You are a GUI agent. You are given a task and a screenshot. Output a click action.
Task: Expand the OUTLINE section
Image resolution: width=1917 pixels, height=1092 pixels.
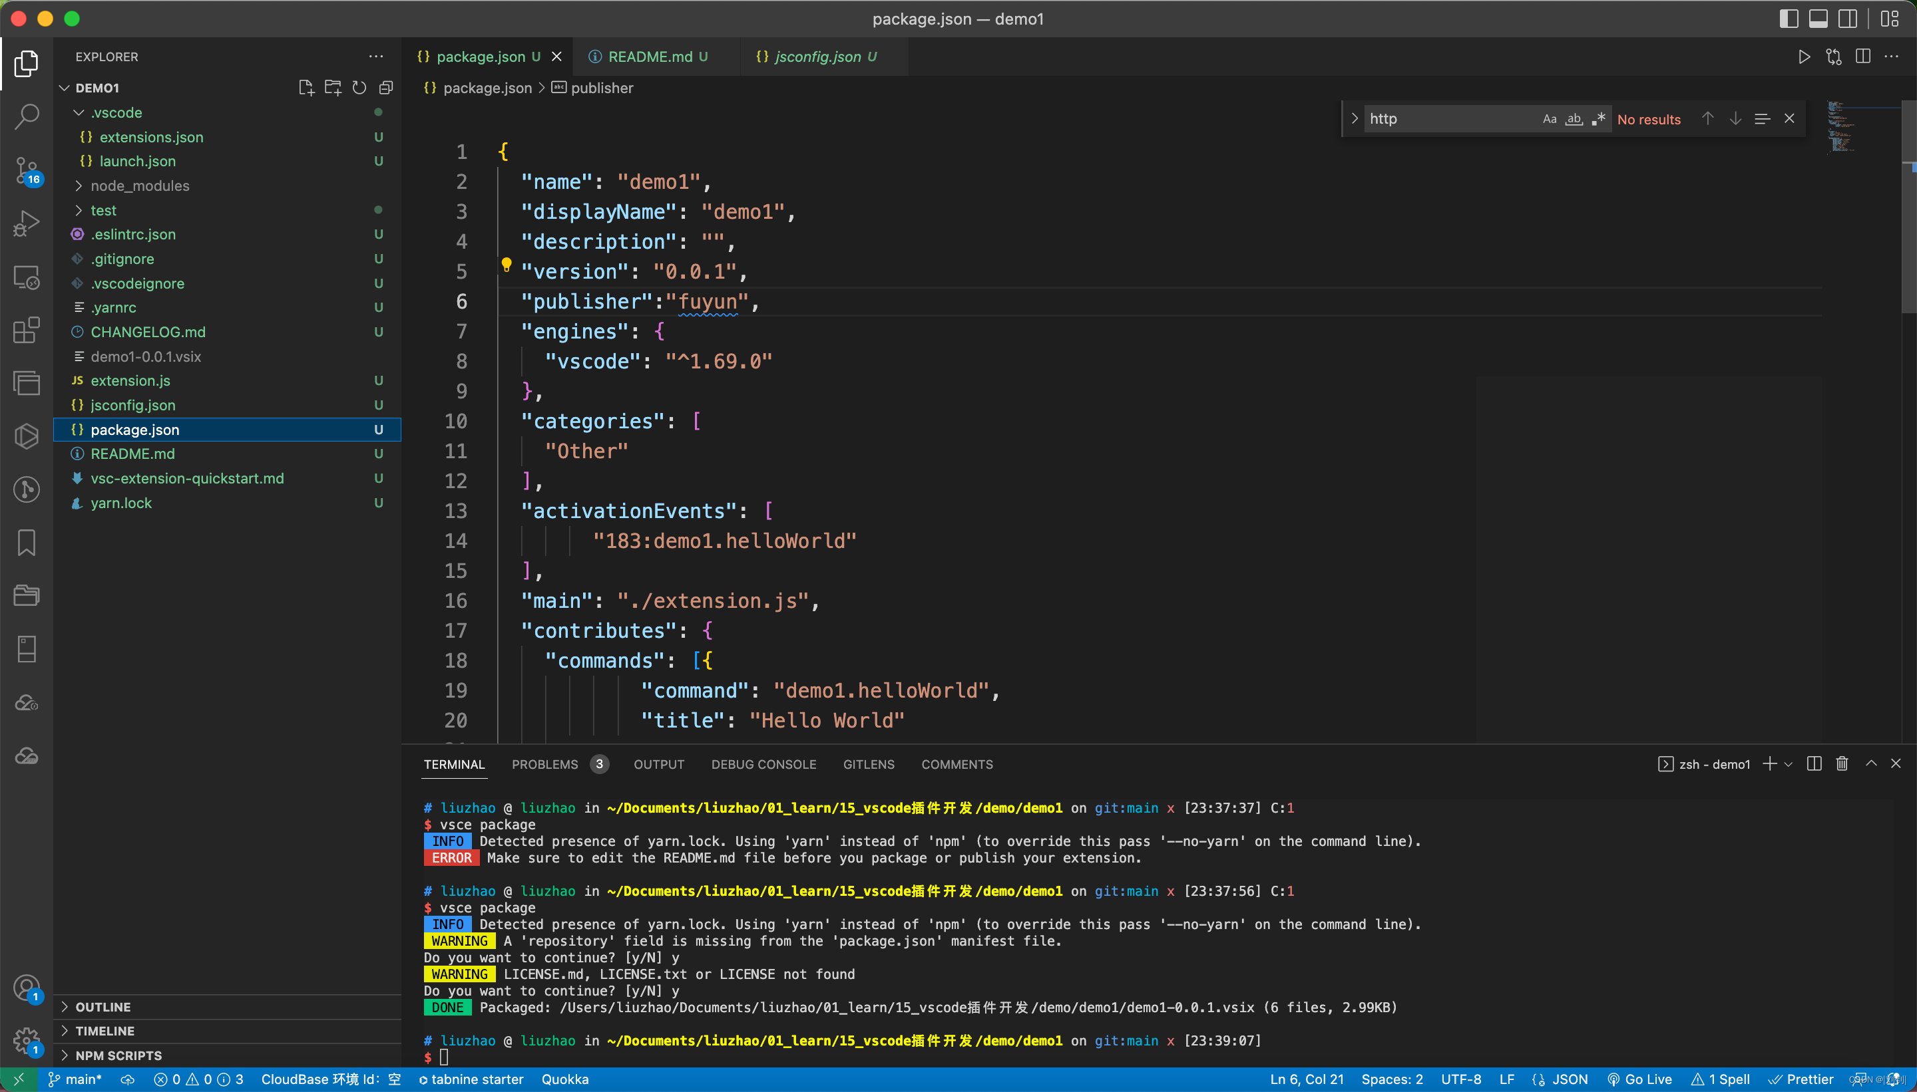103,1006
